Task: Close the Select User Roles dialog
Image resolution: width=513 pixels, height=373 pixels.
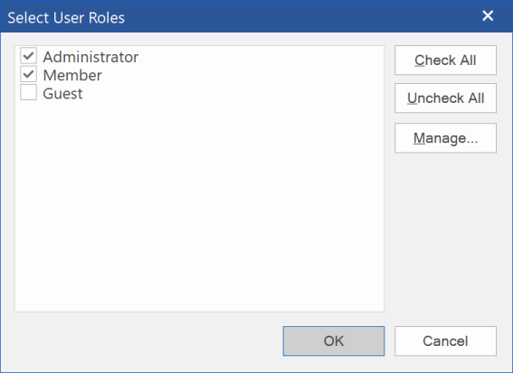Action: 488,15
